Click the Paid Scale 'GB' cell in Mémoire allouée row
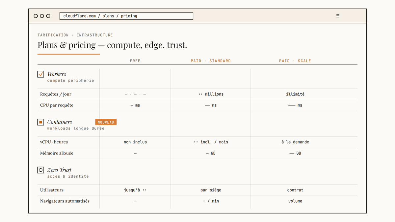The height and width of the screenshot is (222, 395). pos(295,153)
